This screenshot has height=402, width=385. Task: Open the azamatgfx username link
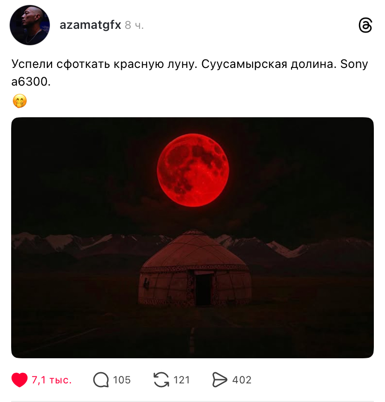pyautogui.click(x=90, y=25)
